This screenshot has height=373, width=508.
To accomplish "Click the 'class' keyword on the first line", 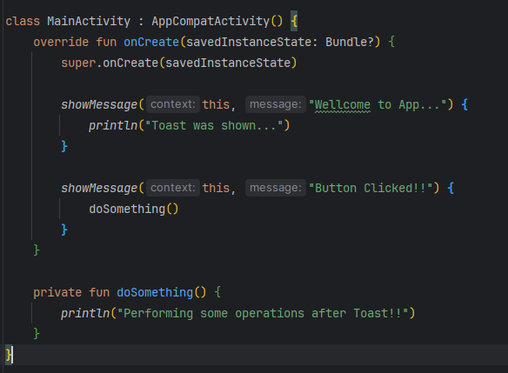I will click(23, 22).
